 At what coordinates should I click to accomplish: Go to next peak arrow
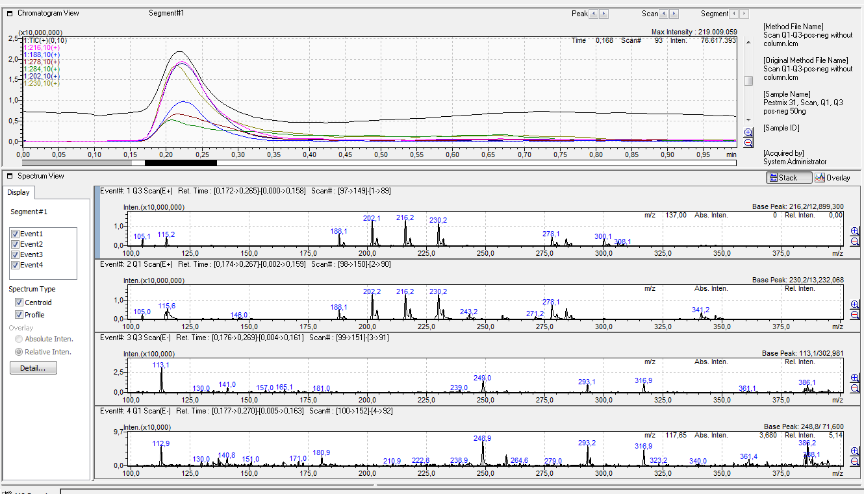click(x=604, y=14)
